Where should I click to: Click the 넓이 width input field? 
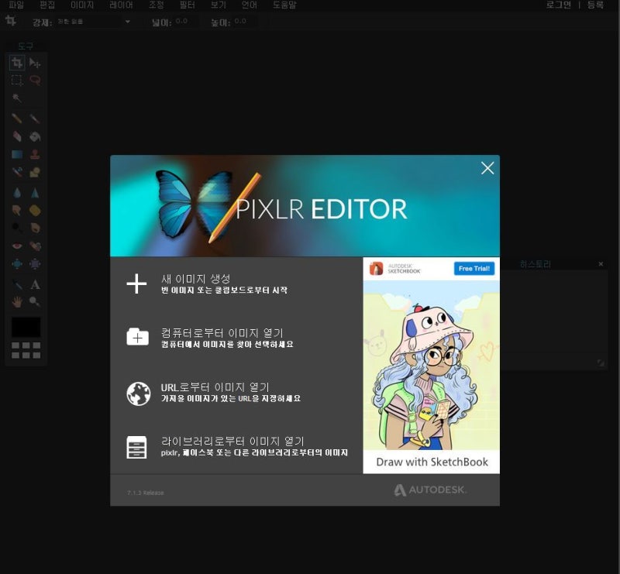[x=186, y=22]
